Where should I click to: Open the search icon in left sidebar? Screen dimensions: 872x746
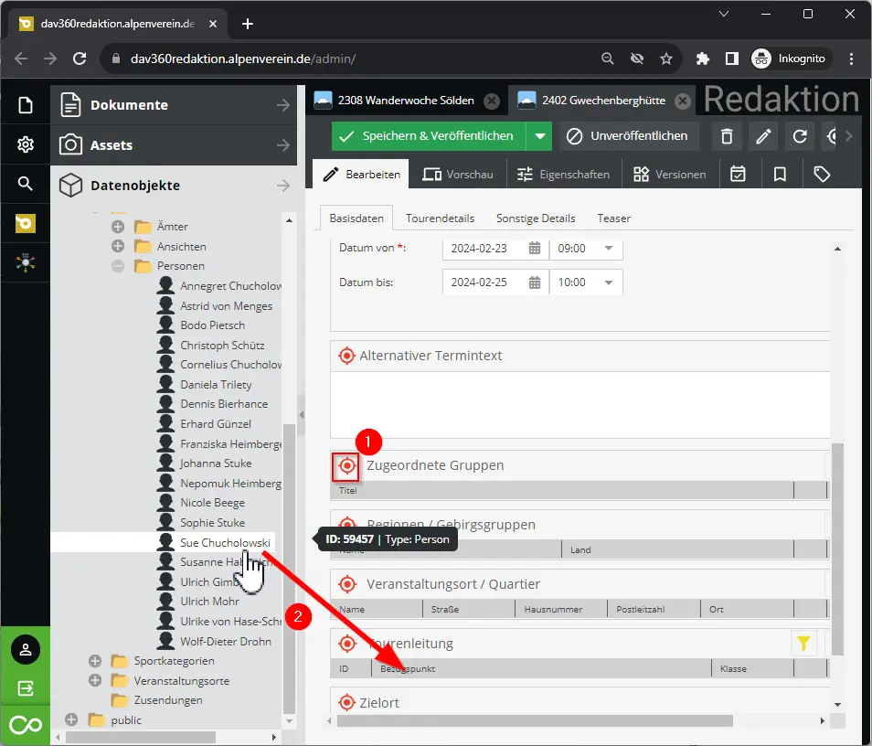pos(26,184)
